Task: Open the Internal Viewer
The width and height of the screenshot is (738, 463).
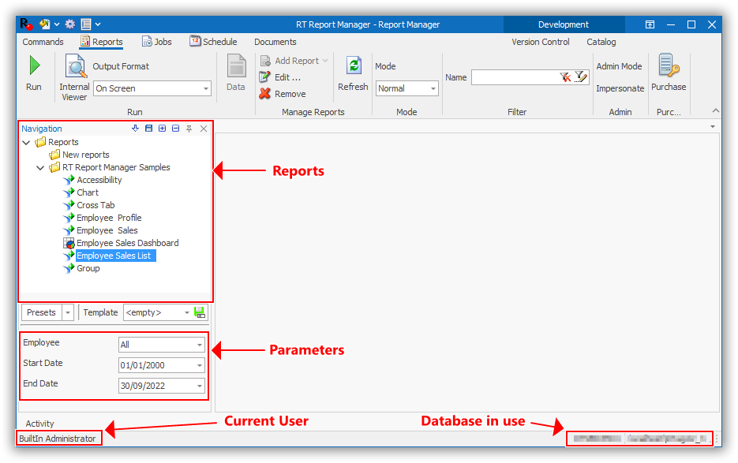Action: pos(75,78)
